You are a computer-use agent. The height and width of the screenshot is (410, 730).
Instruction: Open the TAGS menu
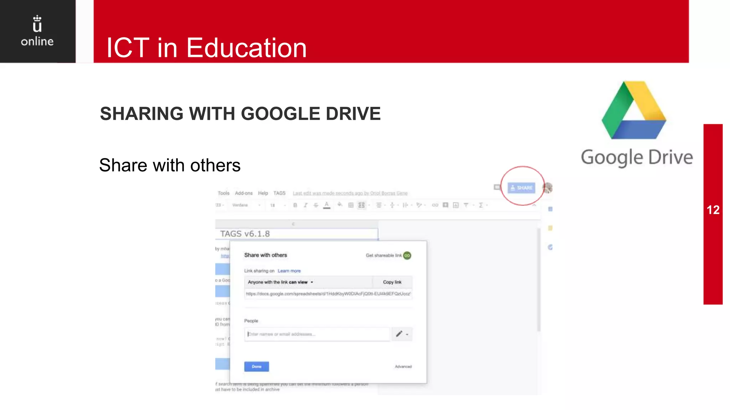click(279, 193)
